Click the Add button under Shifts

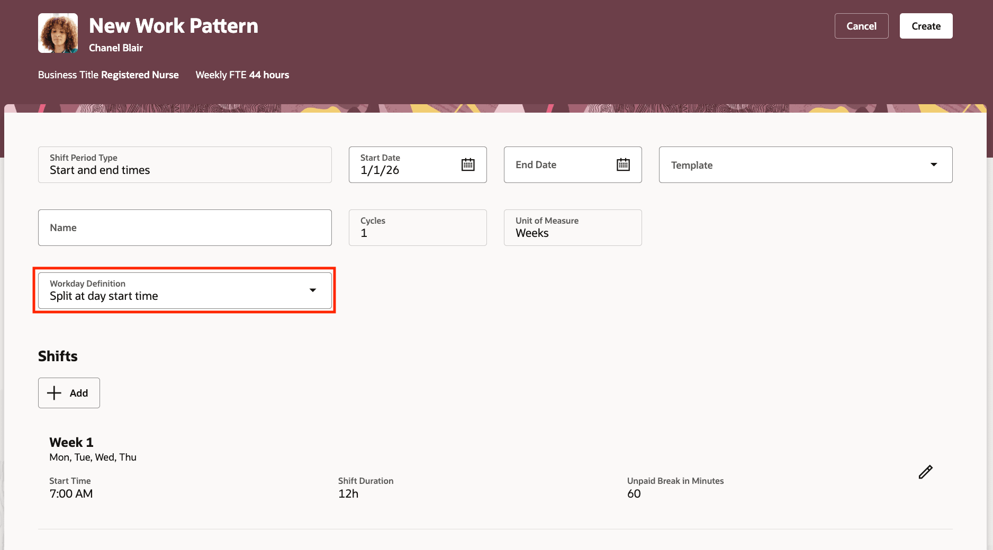(x=69, y=393)
